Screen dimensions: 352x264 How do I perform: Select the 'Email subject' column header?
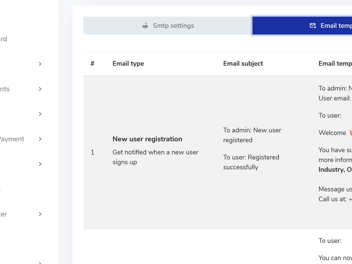click(x=243, y=63)
